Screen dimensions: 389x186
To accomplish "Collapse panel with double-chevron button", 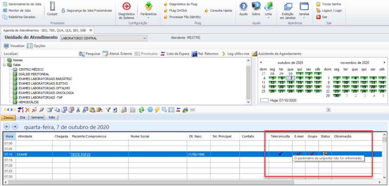I will pyautogui.click(x=328, y=110).
